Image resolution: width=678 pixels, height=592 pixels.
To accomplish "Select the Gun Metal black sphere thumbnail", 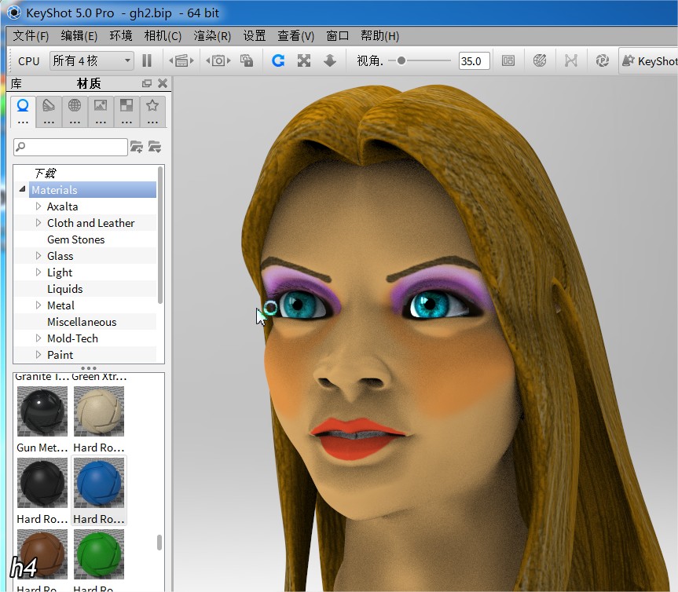I will tap(42, 411).
